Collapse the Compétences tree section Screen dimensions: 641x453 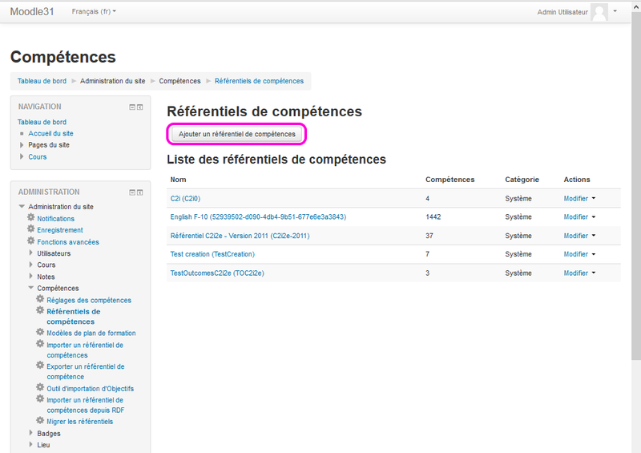[31, 288]
